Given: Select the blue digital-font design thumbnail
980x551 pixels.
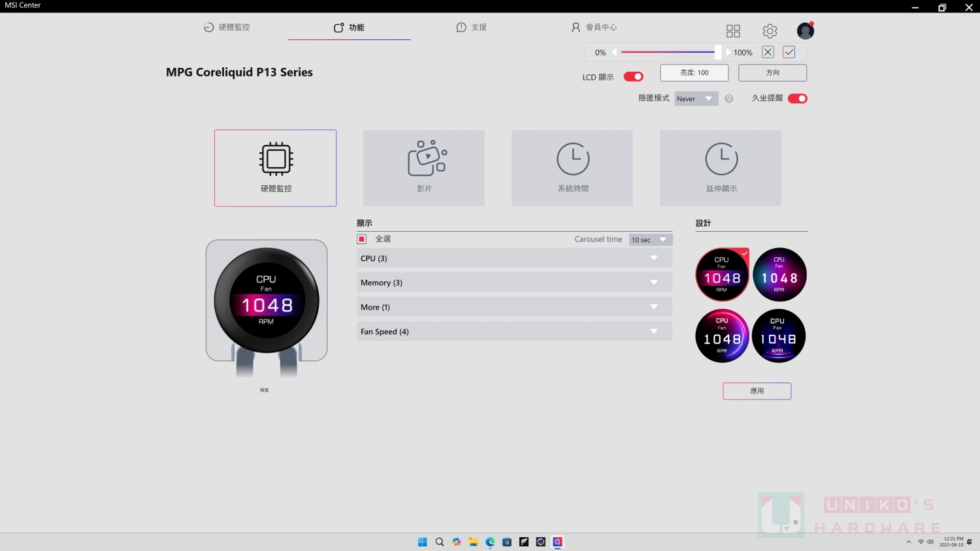Looking at the screenshot, I should (779, 336).
